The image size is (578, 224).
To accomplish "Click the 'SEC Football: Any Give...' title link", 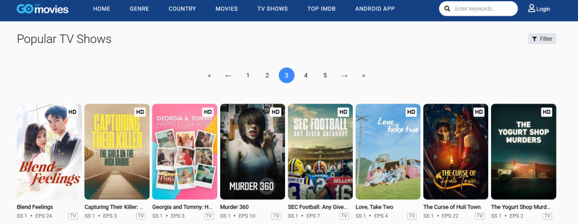I will (318, 207).
